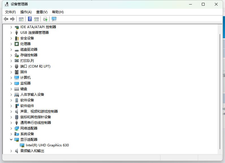Open the 操作(A) menu
Image resolution: width=225 pixels, height=163 pixels.
click(26, 12)
